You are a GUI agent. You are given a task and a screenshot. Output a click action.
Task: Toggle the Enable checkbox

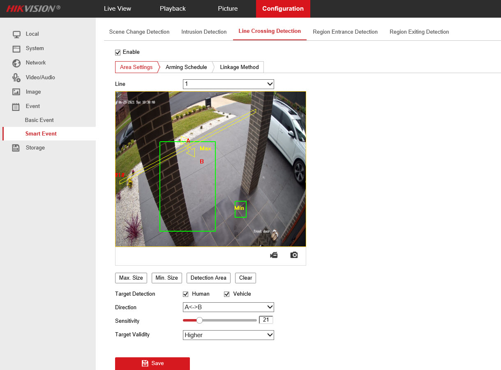coord(118,52)
